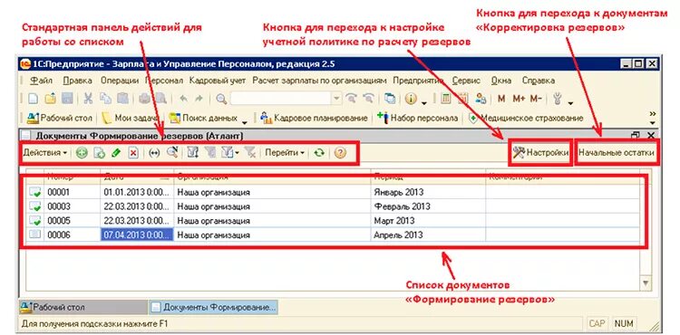Click the green Add document icon
This screenshot has width=680, height=335.
tap(81, 153)
